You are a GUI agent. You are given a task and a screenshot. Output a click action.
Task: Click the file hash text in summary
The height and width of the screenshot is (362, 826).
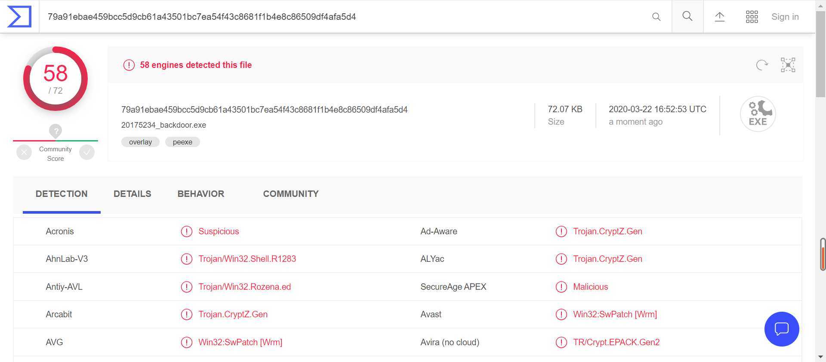pos(264,110)
